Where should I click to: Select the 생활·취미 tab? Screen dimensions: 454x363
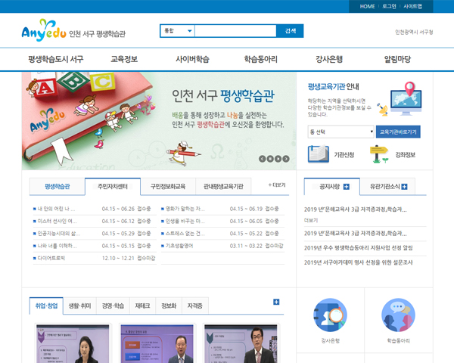79,306
